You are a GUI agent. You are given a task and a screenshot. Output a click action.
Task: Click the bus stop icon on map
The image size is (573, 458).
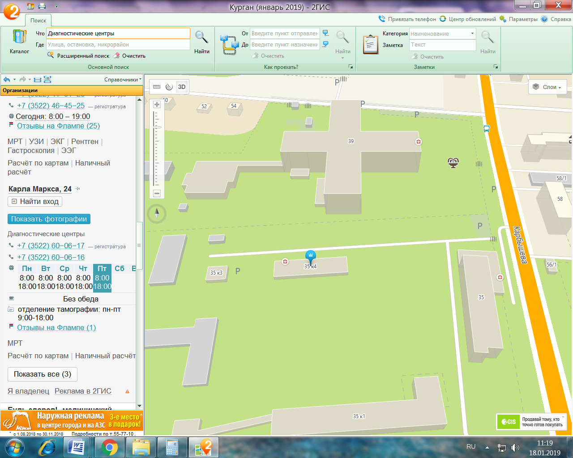point(487,129)
